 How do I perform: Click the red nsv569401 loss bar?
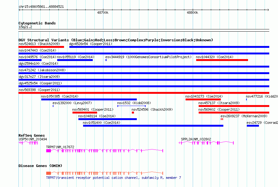click(85, 113)
